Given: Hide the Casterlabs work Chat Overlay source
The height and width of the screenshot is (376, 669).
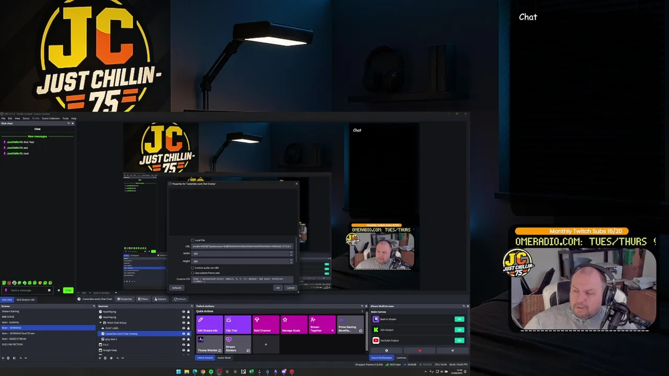Looking at the screenshot, I should pos(183,334).
